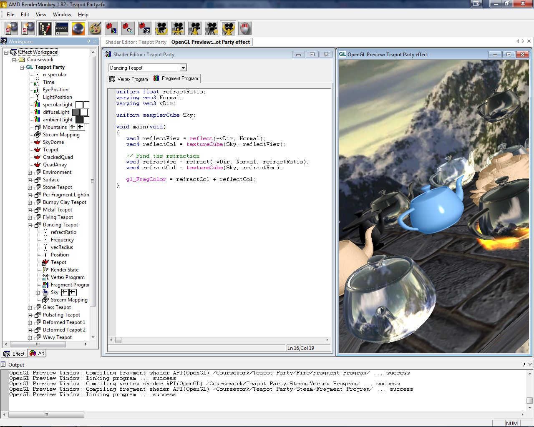
Task: Click the Output panel horizontal scrollbar
Action: pyautogui.click(x=46, y=414)
